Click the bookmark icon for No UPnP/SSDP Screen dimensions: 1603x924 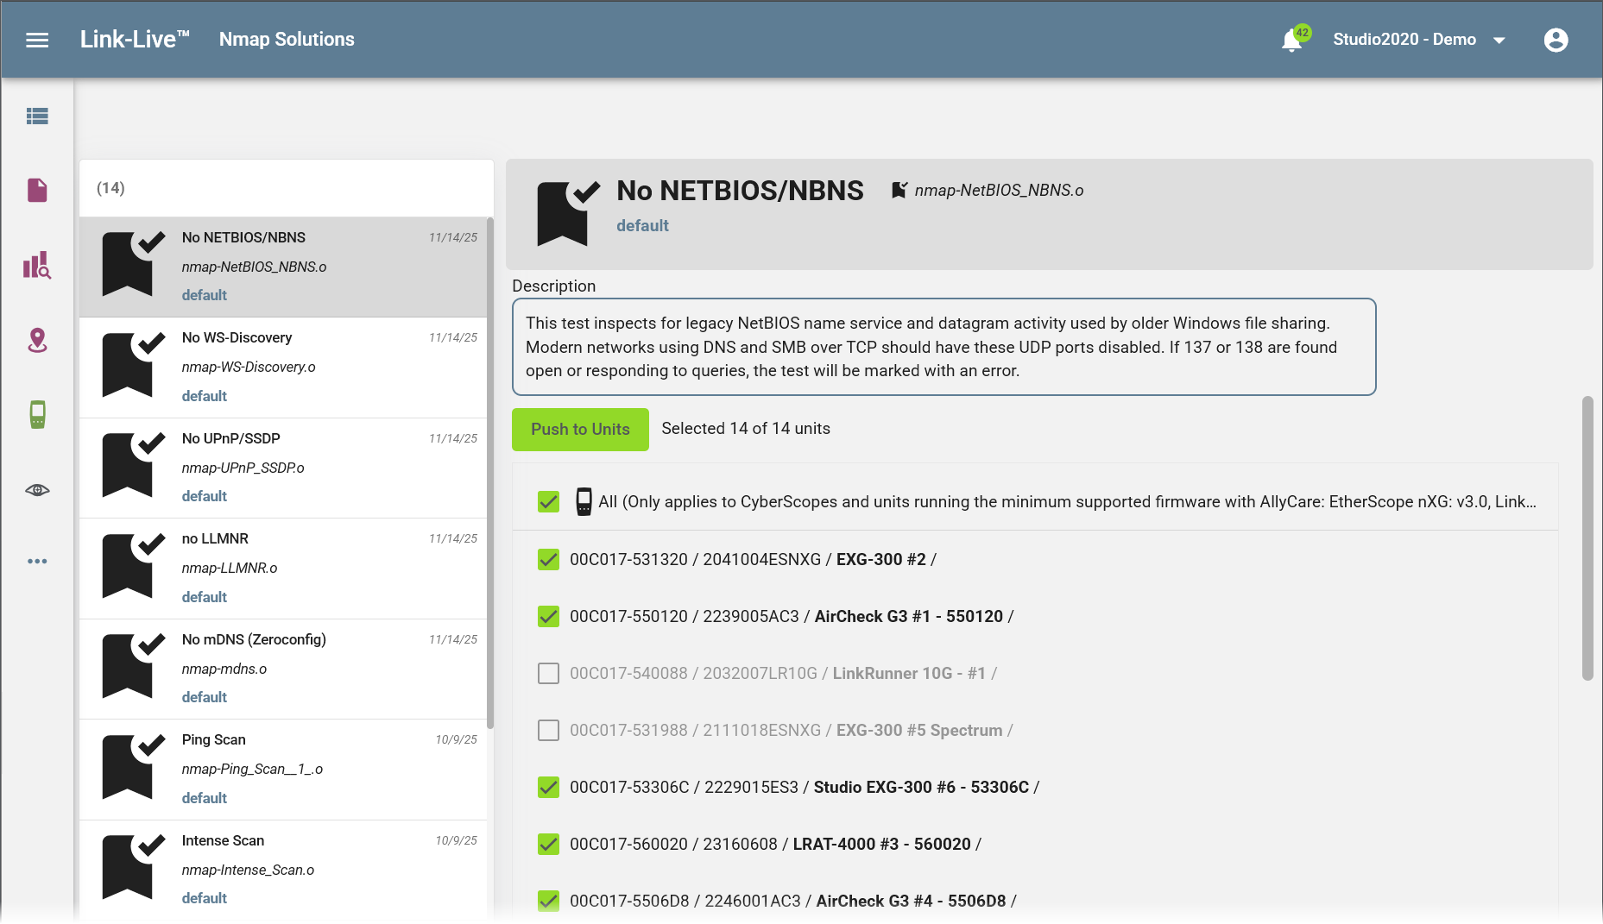click(133, 466)
